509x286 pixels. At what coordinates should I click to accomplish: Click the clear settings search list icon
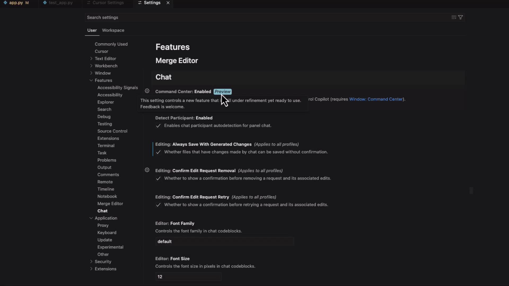pos(454,17)
